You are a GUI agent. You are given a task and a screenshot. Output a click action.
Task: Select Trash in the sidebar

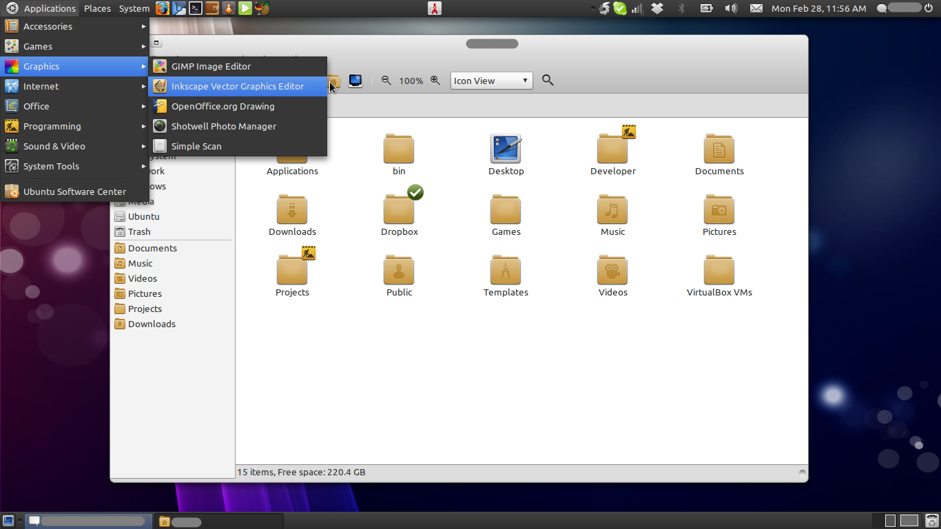pos(173,231)
